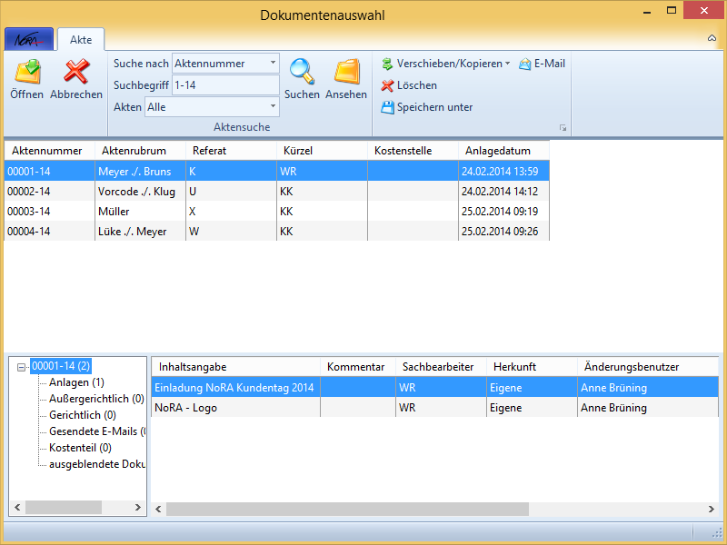Click the E-Mail envelope icon
The width and height of the screenshot is (727, 545).
click(x=524, y=64)
